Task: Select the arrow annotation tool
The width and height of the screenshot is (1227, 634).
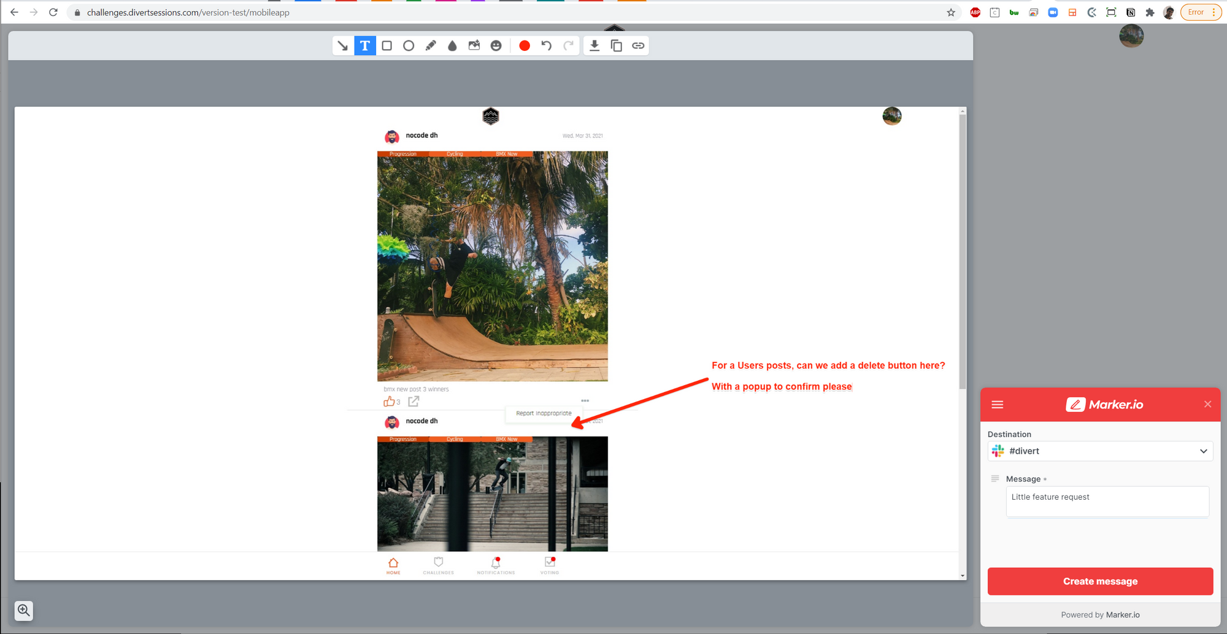Action: coord(343,46)
